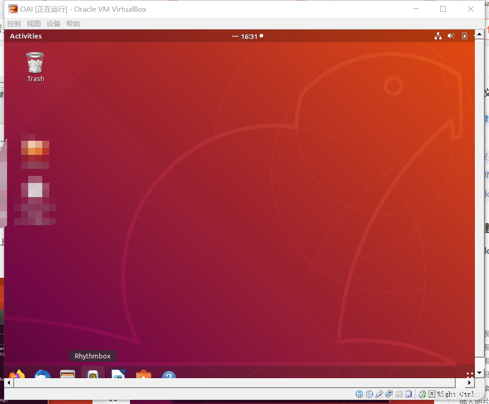The width and height of the screenshot is (489, 404).
Task: Click the mouse integration status icon
Action: point(422,394)
